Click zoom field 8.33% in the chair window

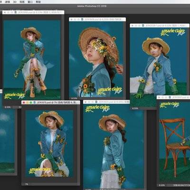pos(162,185)
